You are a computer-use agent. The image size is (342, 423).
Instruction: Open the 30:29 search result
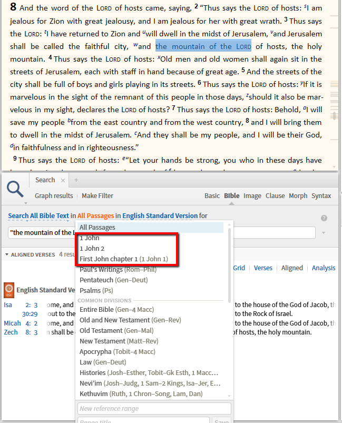(30, 314)
